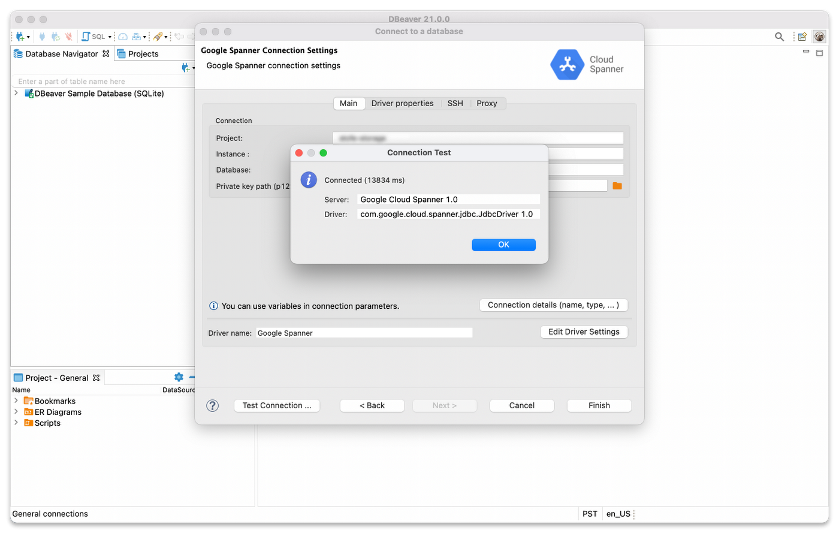
Task: Close the Project - General tab with X
Action: click(96, 378)
